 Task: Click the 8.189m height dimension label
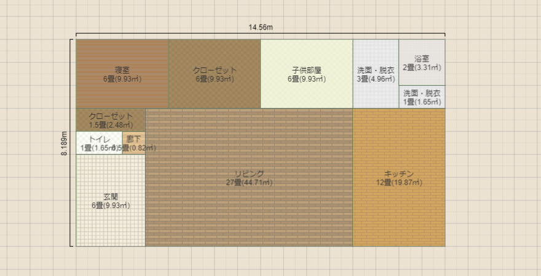pyautogui.click(x=65, y=143)
